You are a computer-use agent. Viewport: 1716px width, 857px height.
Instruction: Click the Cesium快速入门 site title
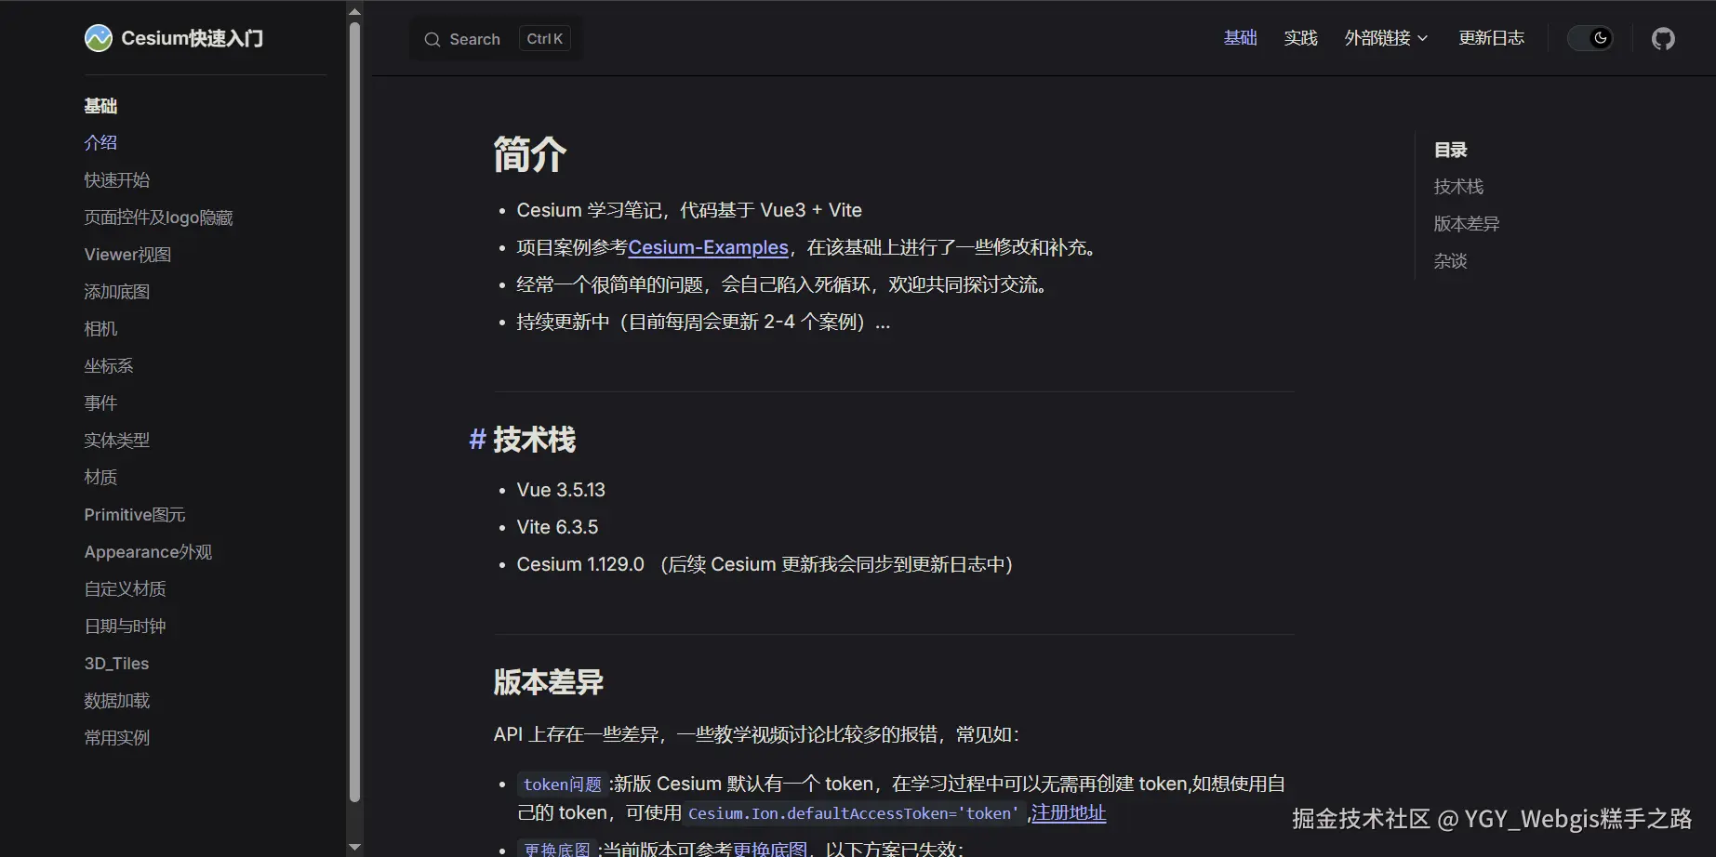pyautogui.click(x=193, y=38)
